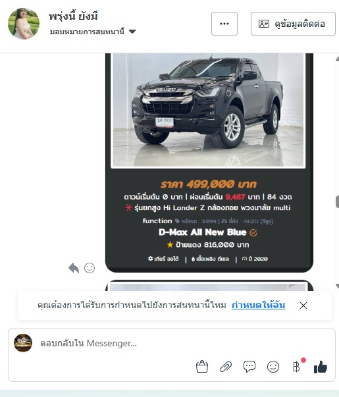Viewport: 339px width, 397px height.
Task: Attach a file with the paperclip icon
Action: click(226, 367)
